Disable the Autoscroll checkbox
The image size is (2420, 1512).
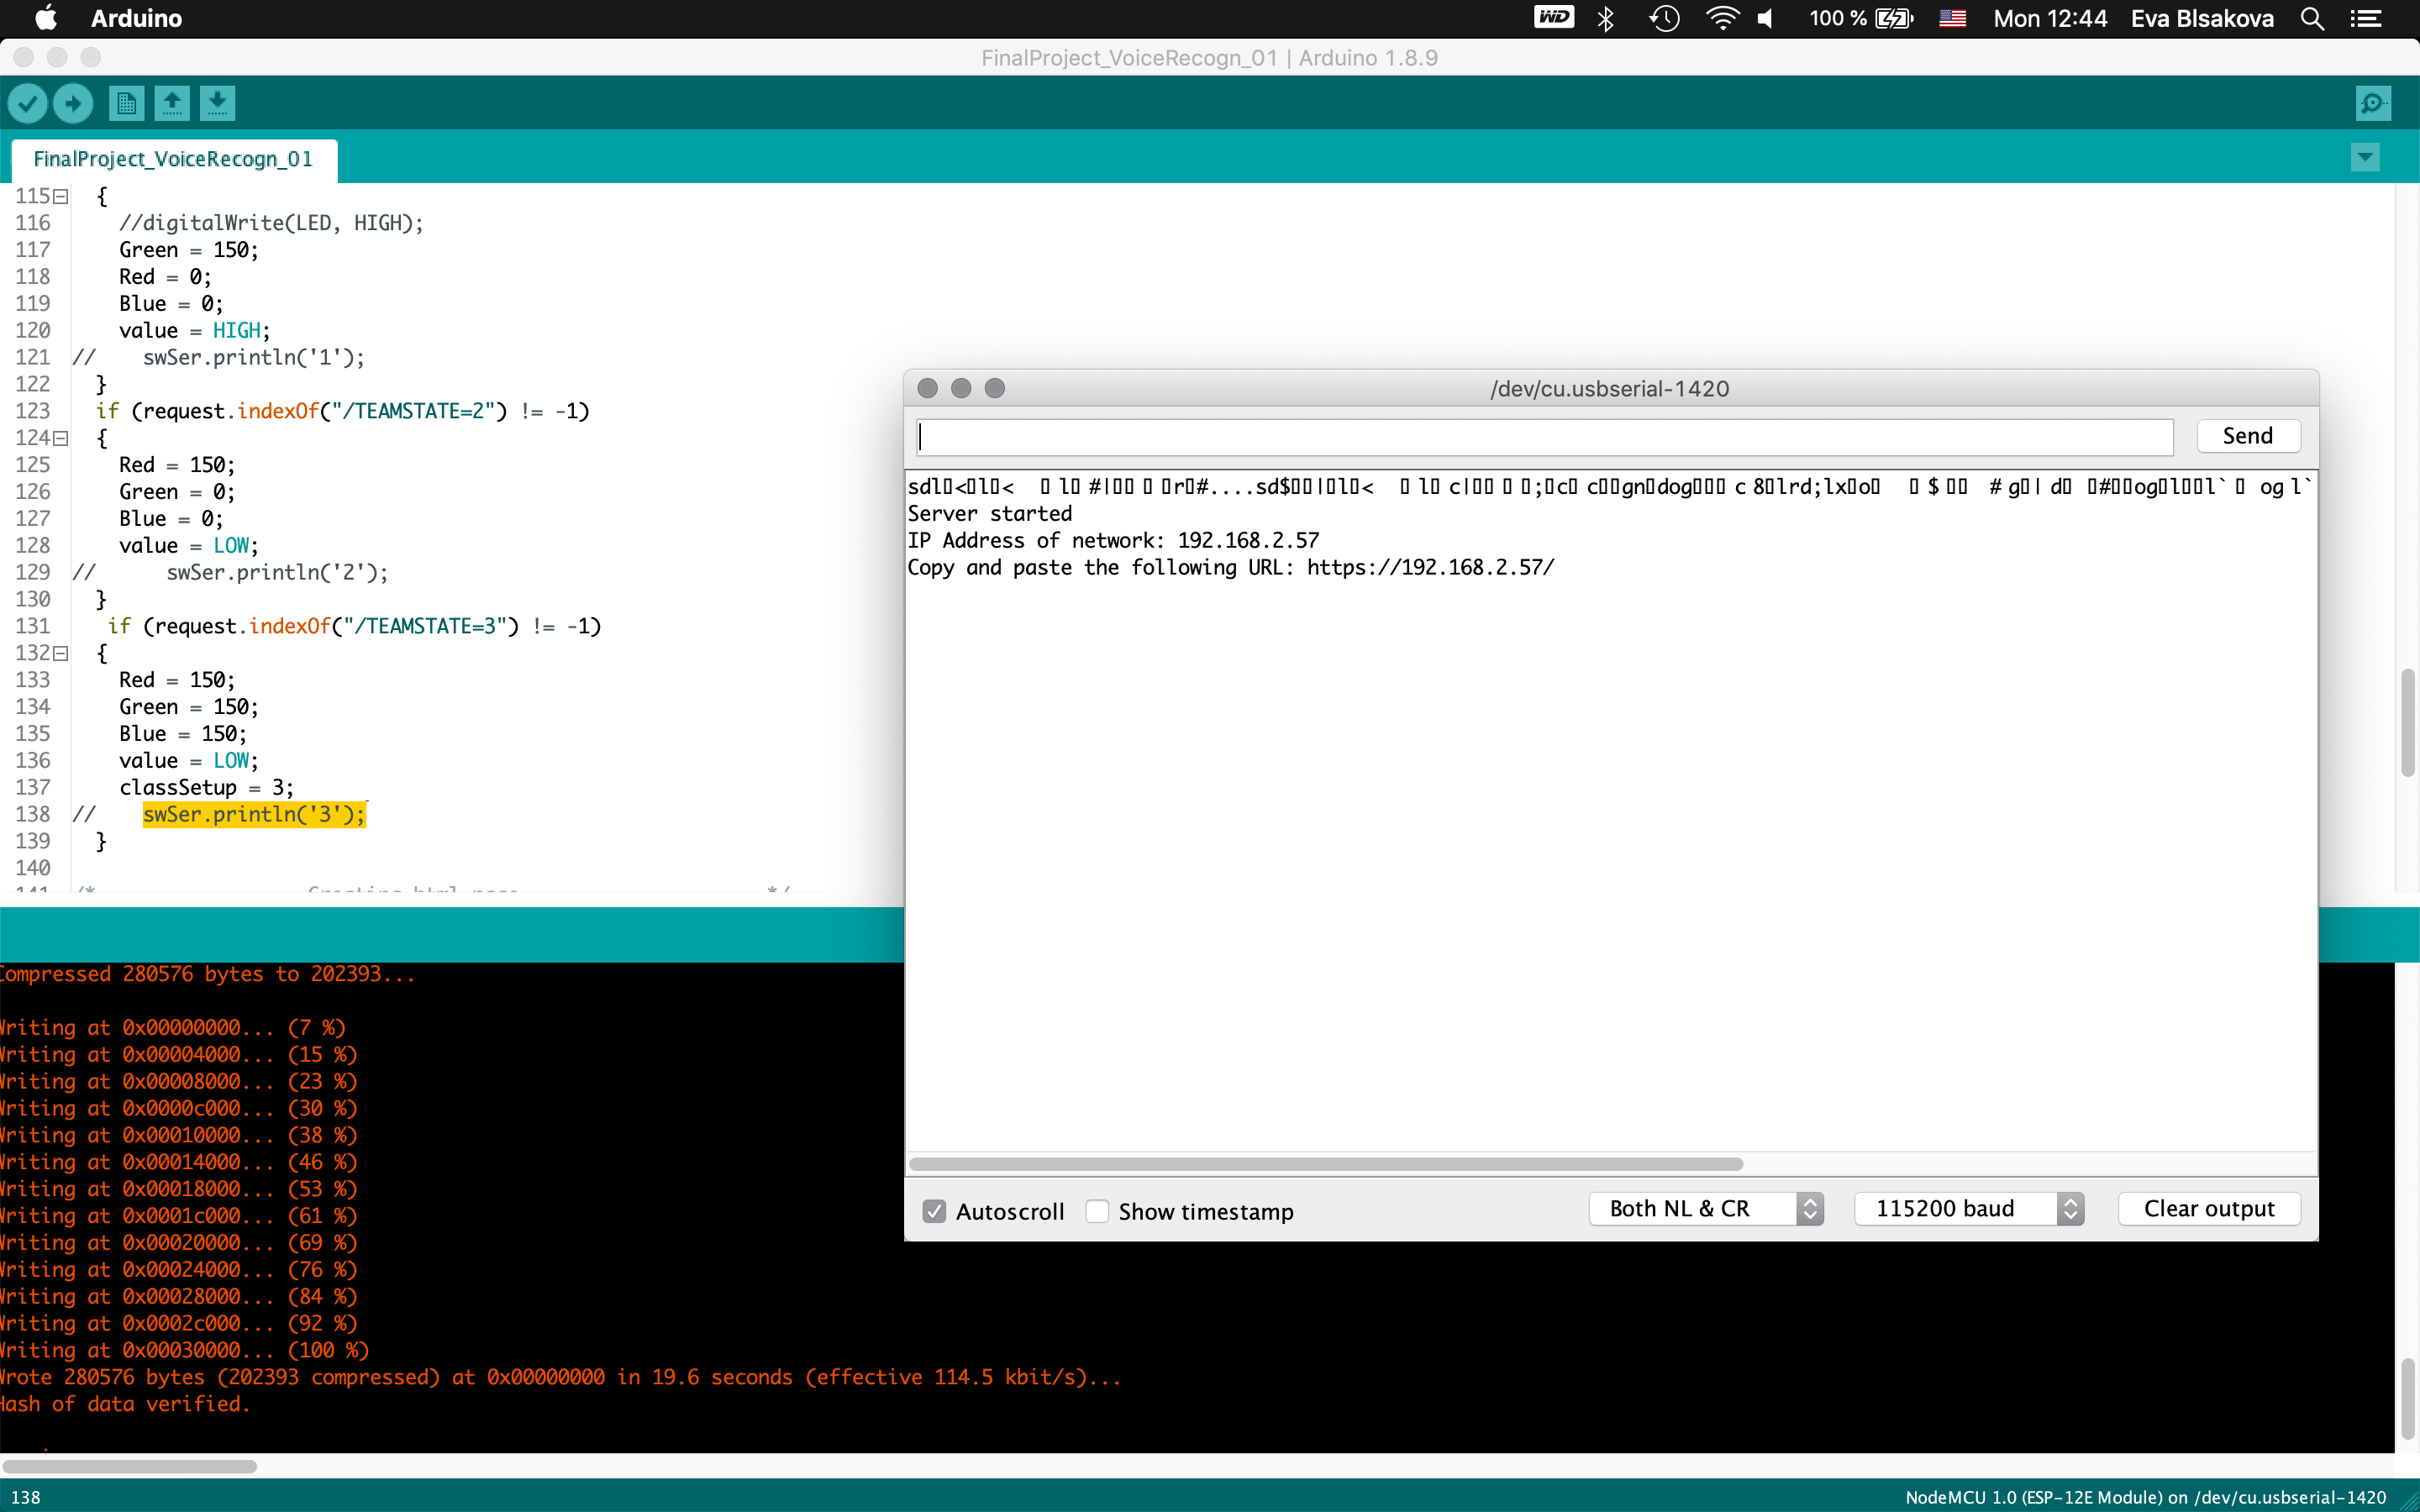click(934, 1211)
